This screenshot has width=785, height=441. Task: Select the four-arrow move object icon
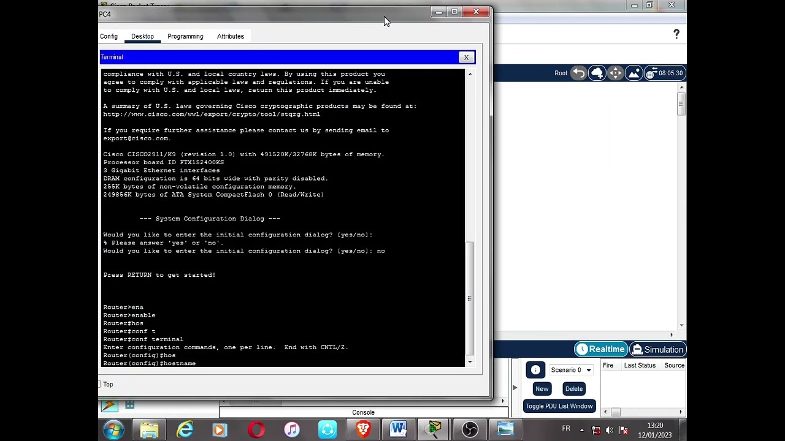point(615,73)
